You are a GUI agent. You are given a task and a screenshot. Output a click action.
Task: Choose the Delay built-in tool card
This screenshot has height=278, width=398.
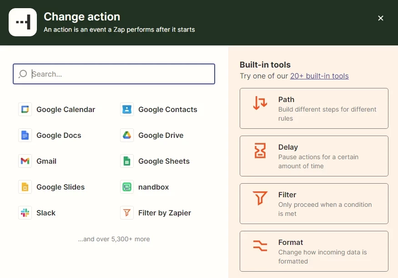tap(314, 156)
